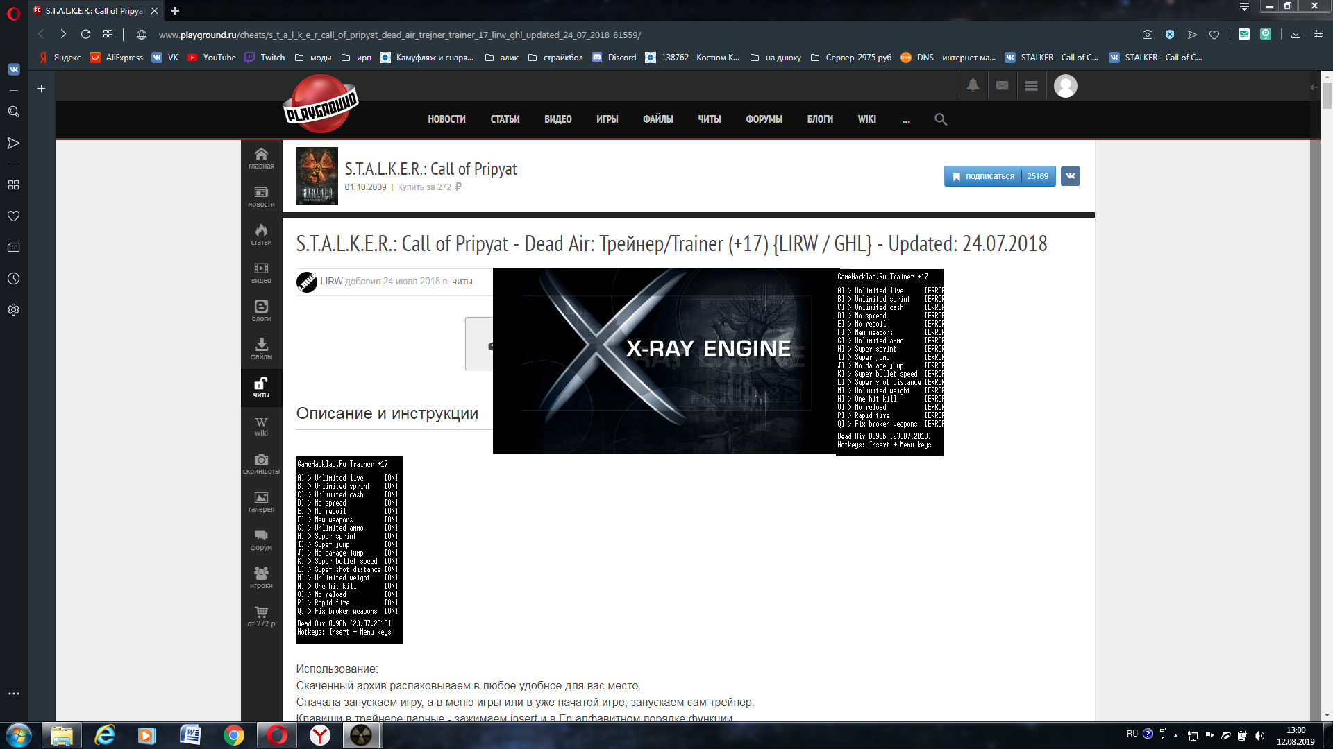The height and width of the screenshot is (749, 1333).
Task: Open ad blocker shield icon
Action: (x=1170, y=35)
